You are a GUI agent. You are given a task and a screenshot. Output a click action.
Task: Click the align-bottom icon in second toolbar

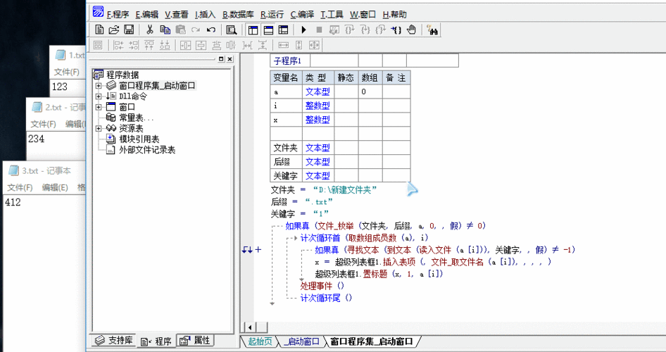[164, 44]
